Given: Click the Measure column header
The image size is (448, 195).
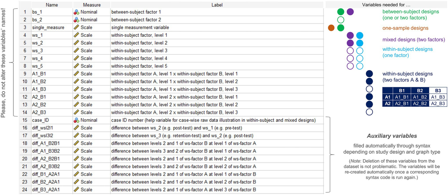Looking at the screenshot, I should (x=90, y=4).
